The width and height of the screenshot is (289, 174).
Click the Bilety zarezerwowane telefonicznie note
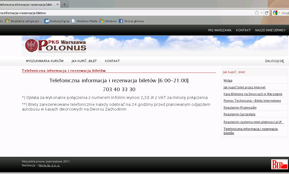116,107
